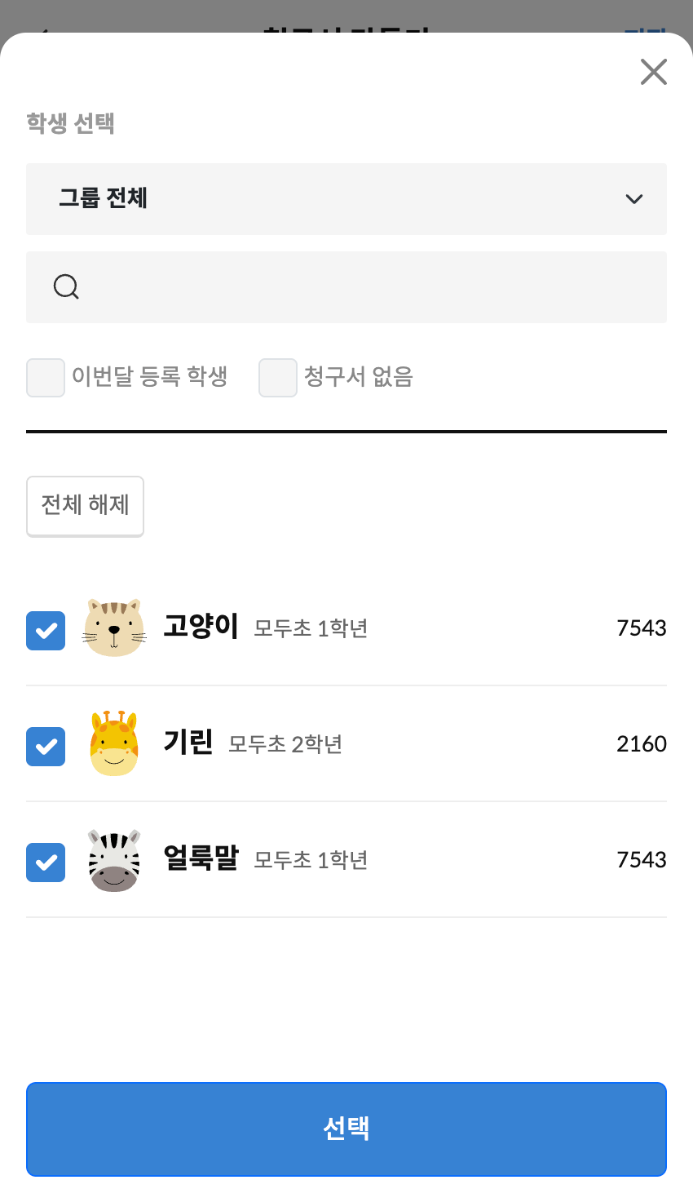
Task: Enable the 이번달 등록 학생 filter
Action: point(46,378)
